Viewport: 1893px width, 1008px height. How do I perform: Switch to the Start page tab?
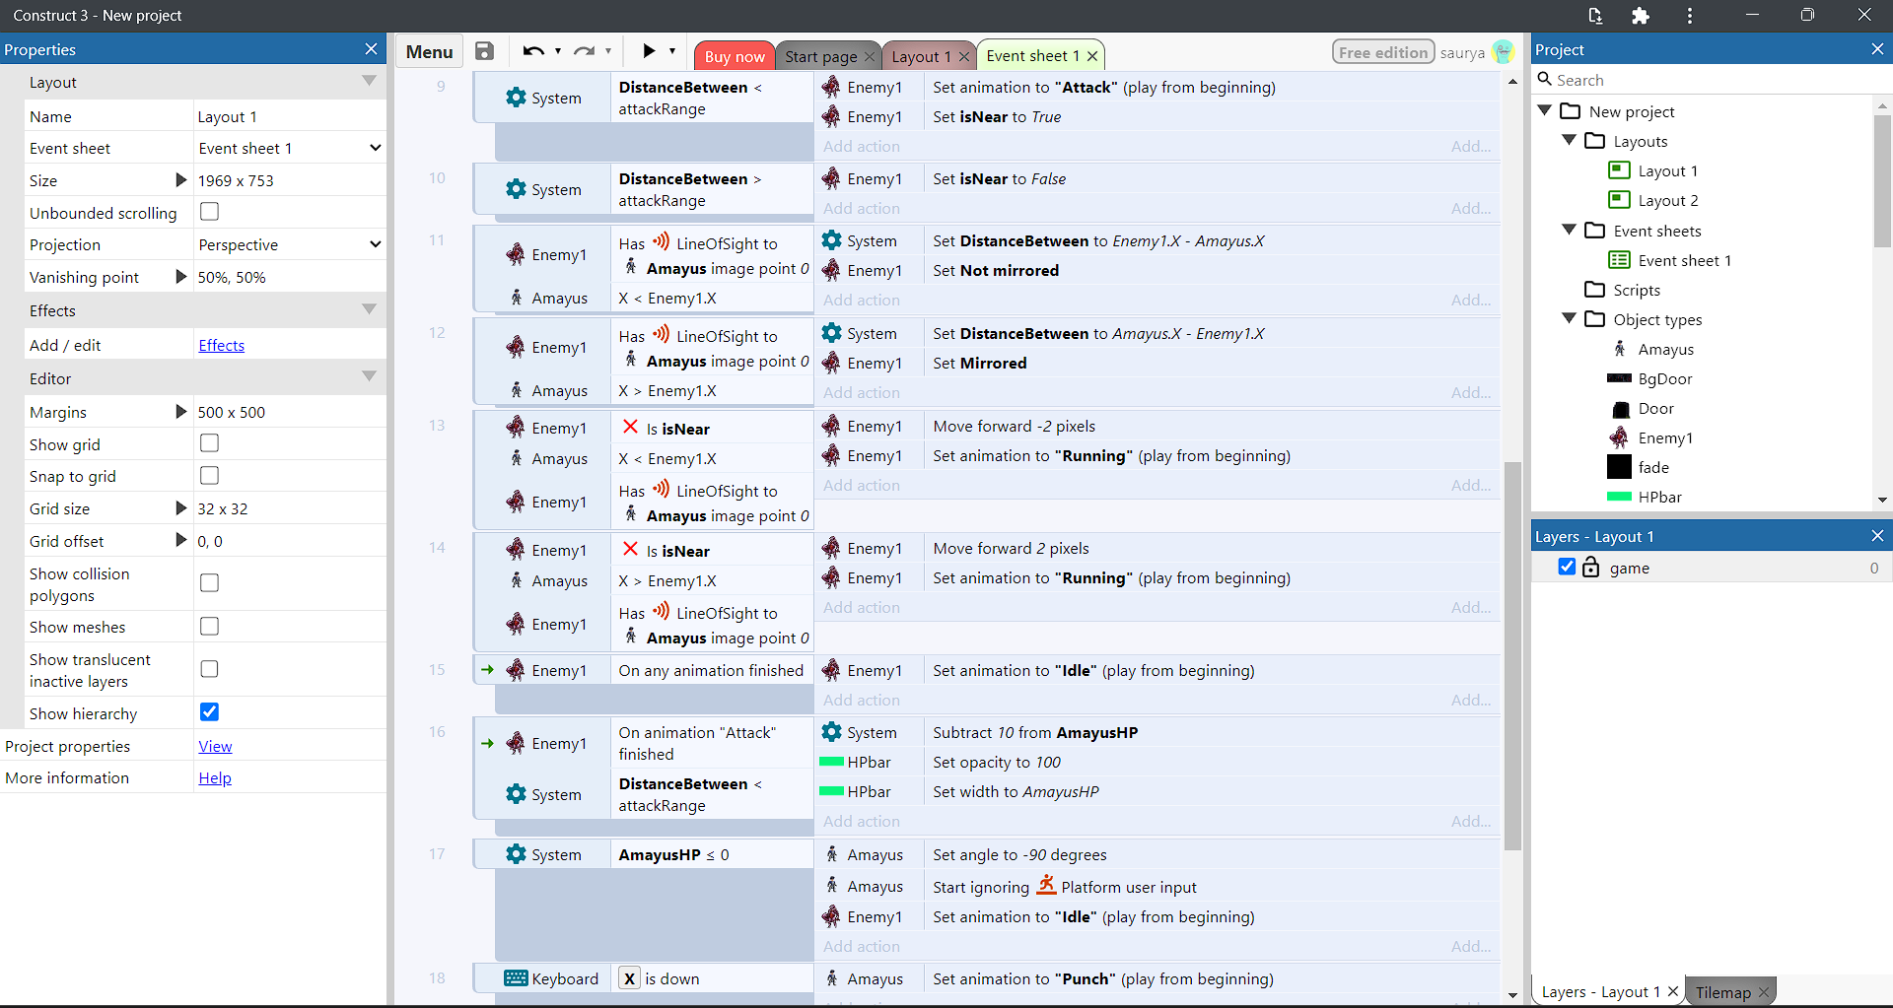(821, 56)
